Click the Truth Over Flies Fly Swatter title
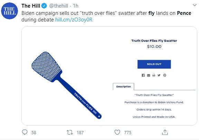The width and height of the screenshot is (199, 140). 154,41
